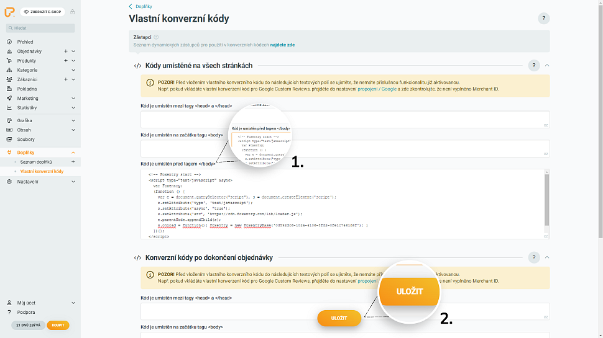603x338 pixels.
Task: Click the Statistiky chart icon
Action: tap(9, 108)
